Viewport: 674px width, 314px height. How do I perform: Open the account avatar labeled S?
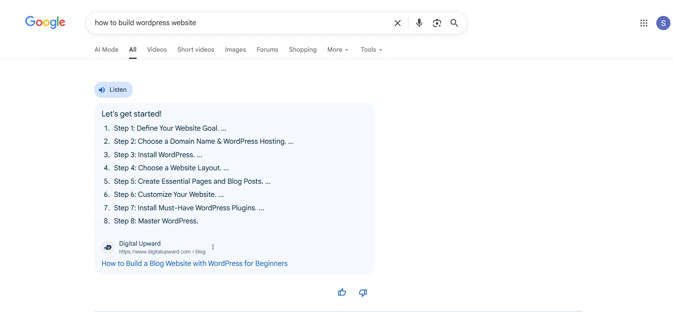tap(663, 23)
